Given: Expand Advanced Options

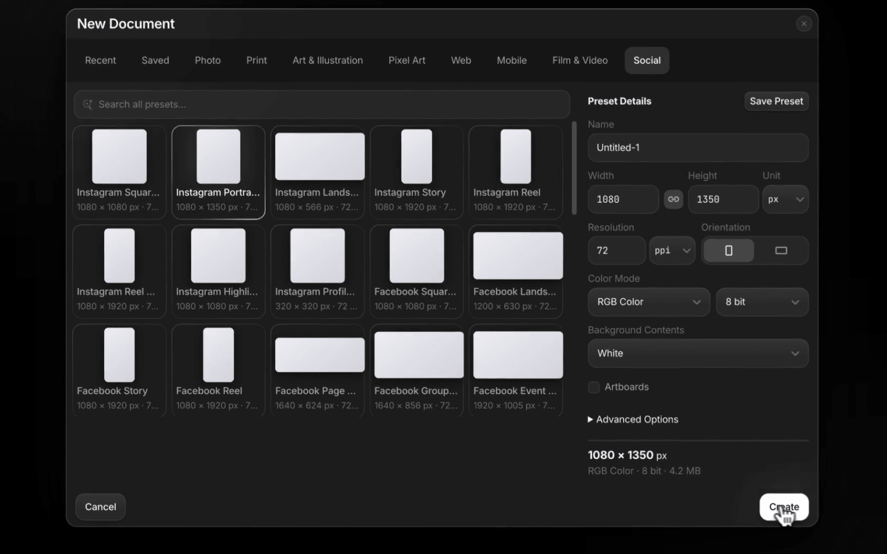Looking at the screenshot, I should pos(633,419).
